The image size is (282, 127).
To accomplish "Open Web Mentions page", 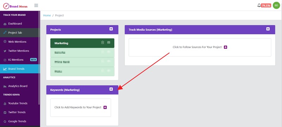I will point(20,42).
